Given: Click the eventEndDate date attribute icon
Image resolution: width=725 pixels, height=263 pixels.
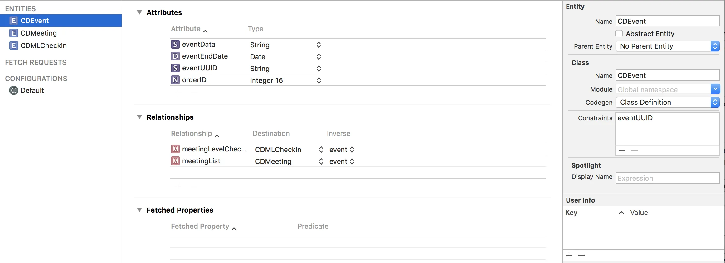Looking at the screenshot, I should coord(175,56).
